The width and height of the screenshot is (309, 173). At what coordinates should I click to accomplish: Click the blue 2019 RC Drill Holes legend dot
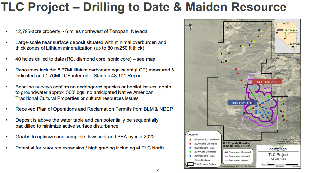pyautogui.click(x=190, y=156)
